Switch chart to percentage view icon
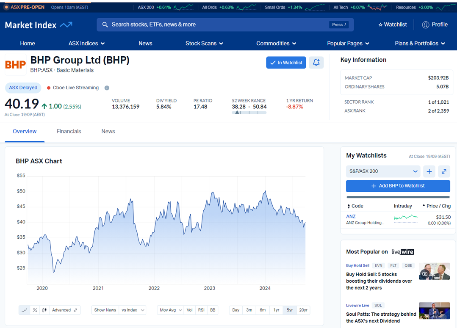Image resolution: width=457 pixels, height=328 pixels. (x=35, y=310)
